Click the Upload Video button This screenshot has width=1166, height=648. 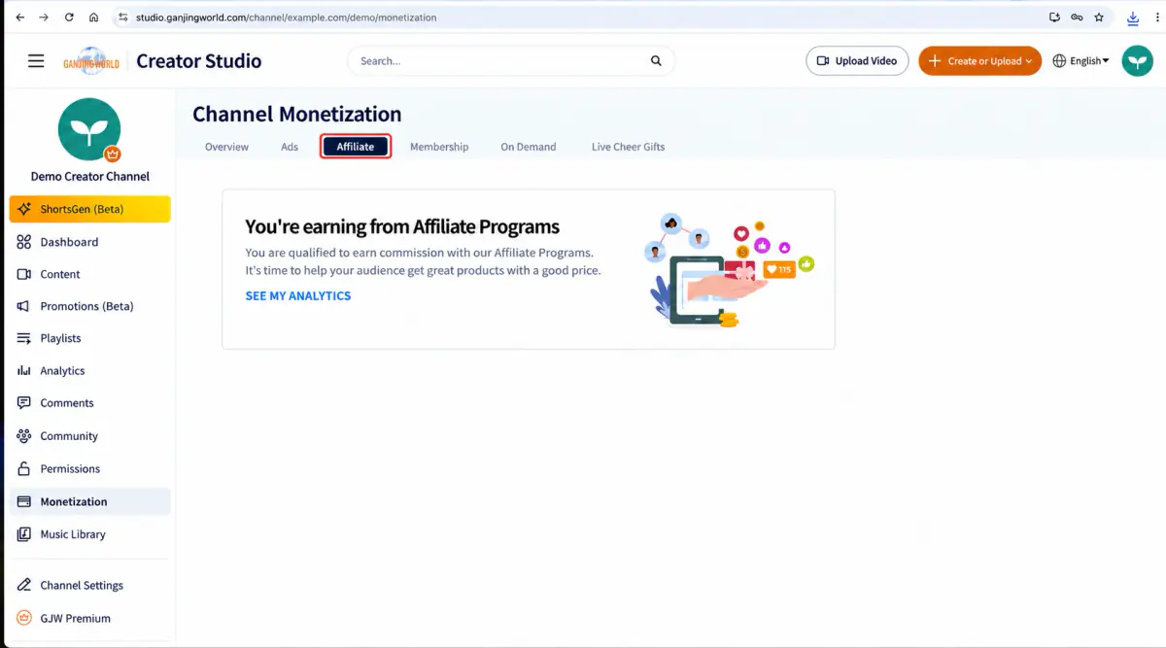[x=857, y=60]
